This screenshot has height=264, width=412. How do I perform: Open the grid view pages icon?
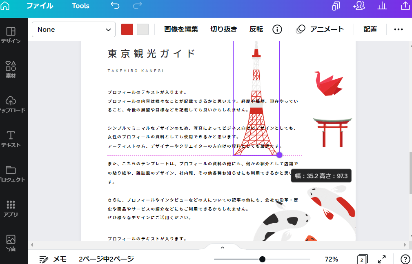click(362, 259)
